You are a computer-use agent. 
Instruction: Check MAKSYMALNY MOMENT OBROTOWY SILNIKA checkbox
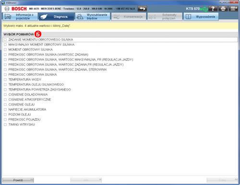5,45
